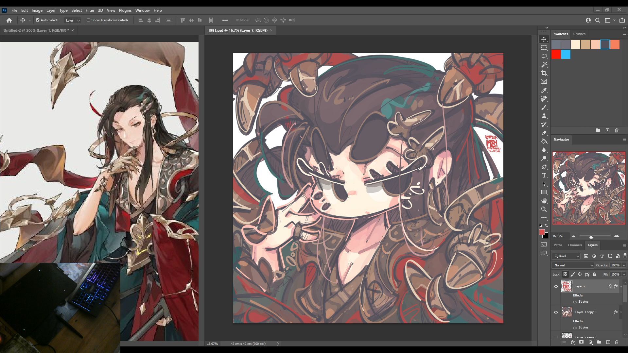Click the Opacity 100% input field

click(x=615, y=265)
